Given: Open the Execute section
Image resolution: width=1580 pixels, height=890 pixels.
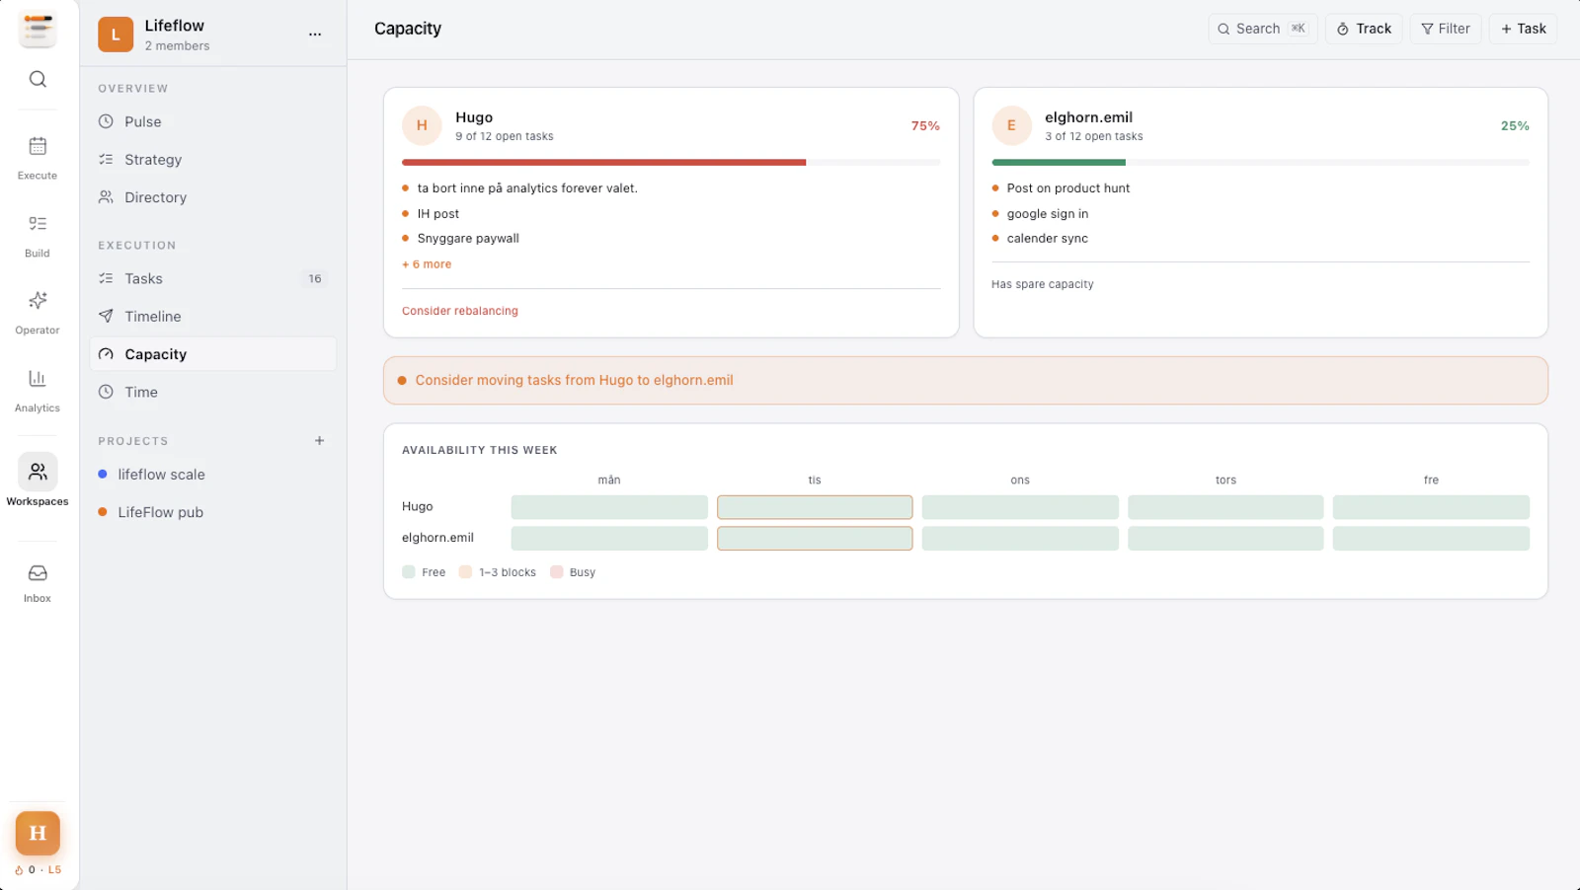Looking at the screenshot, I should tap(38, 158).
